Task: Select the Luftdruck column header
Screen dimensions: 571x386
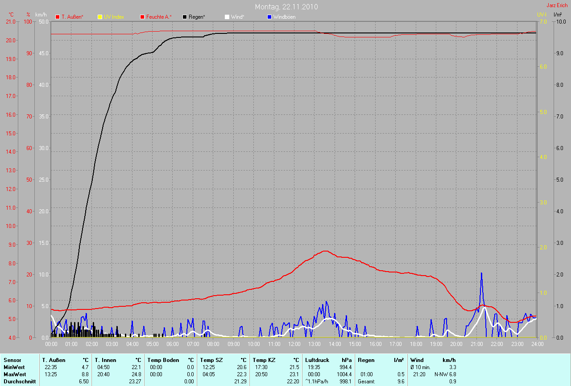Action: click(x=317, y=360)
